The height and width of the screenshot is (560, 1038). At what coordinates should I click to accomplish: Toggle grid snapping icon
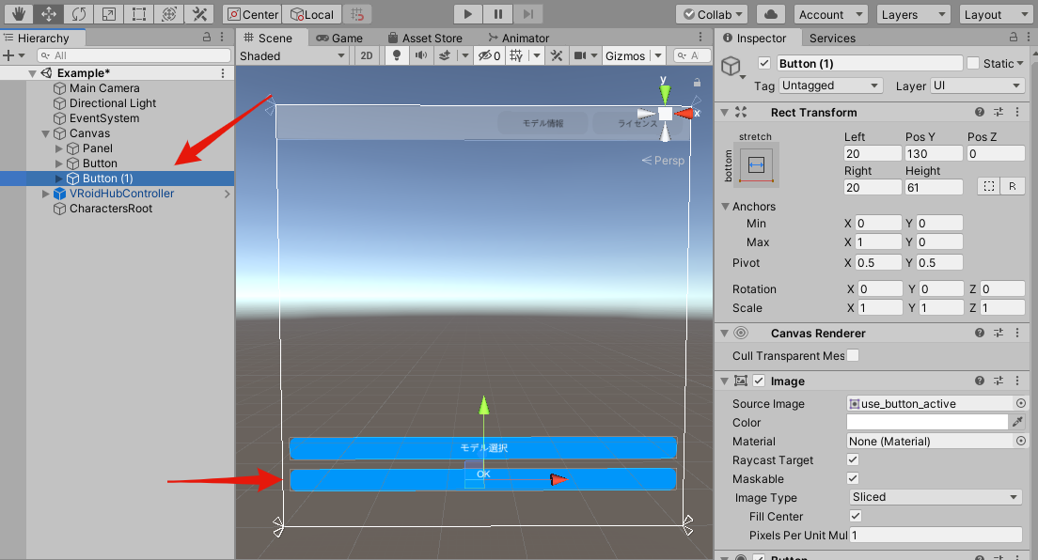pos(357,14)
